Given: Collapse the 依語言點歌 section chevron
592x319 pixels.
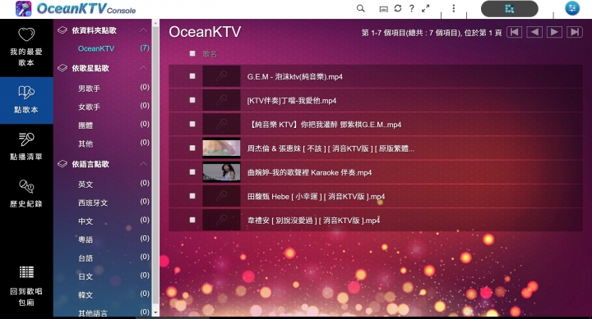Looking at the screenshot, I should [143, 164].
